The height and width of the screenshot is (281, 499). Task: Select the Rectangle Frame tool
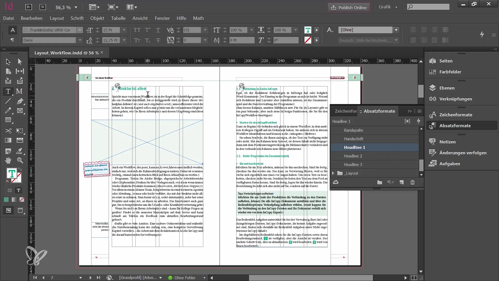(19, 111)
